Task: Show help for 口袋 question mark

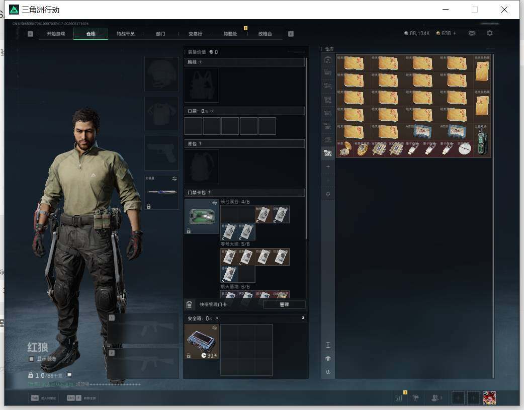Action: pos(212,111)
